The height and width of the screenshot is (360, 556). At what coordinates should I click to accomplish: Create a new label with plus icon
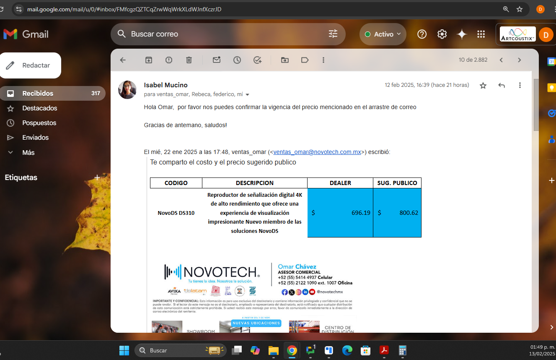[97, 177]
